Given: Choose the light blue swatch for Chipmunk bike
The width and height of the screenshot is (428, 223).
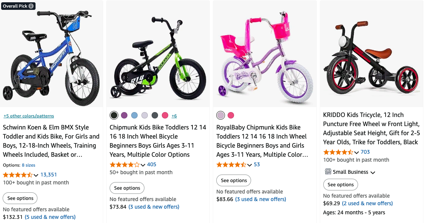Looking at the screenshot, I should 134,115.
